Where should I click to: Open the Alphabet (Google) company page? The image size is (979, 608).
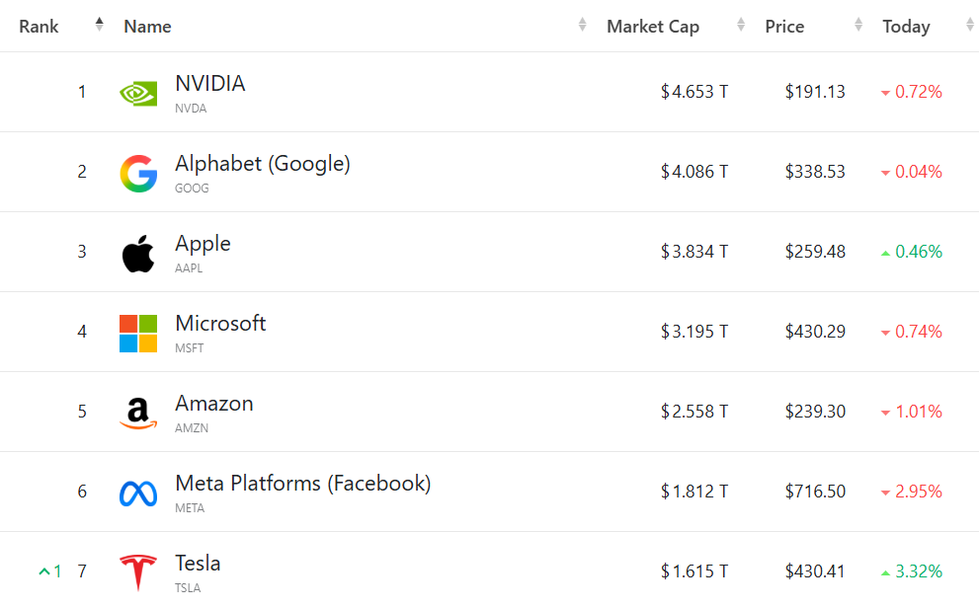click(262, 164)
